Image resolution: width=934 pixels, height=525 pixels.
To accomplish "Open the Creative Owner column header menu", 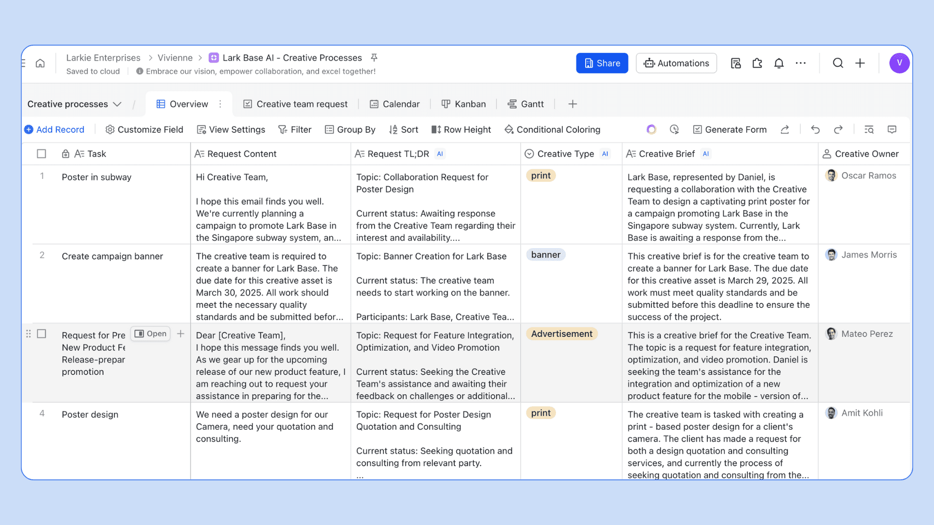I will [x=863, y=154].
